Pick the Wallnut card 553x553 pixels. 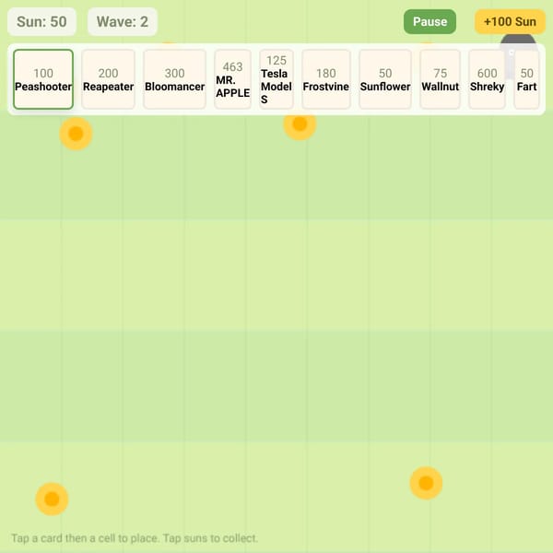pos(441,79)
